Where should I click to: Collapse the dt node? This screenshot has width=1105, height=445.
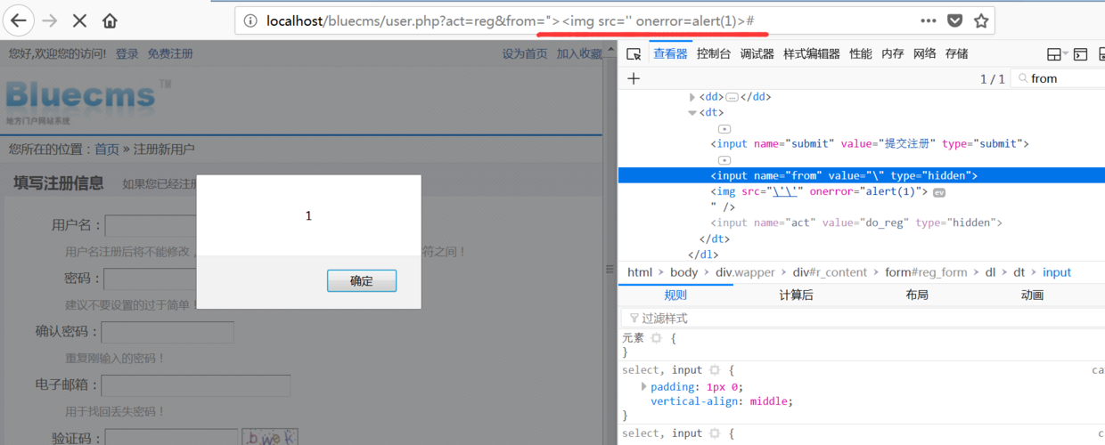pos(692,113)
